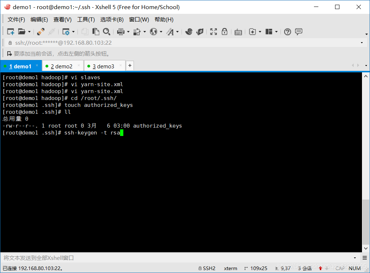Screen dimensions: 370x273
Task: Click the scroll tabs left arrow
Action: 353,65
